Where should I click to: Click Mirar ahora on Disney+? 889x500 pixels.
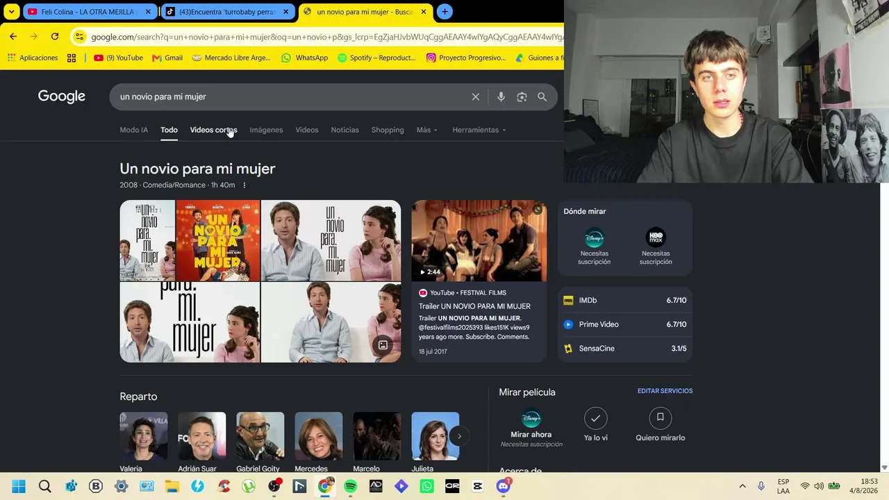pos(531,427)
